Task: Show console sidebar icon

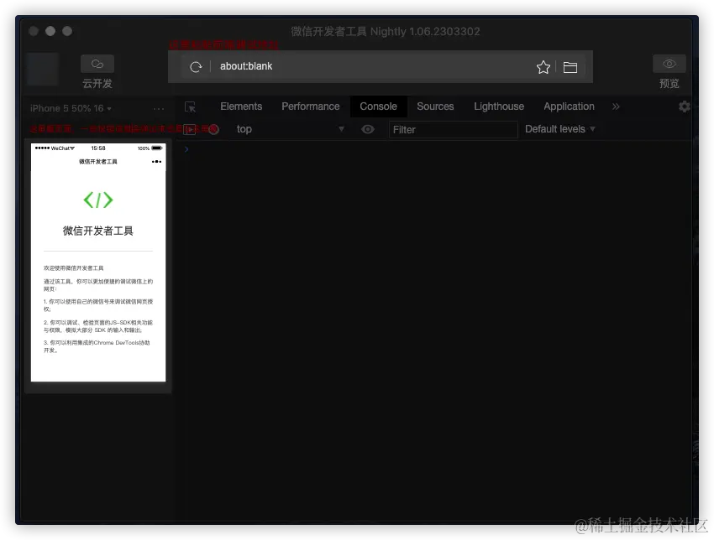Action: click(191, 129)
